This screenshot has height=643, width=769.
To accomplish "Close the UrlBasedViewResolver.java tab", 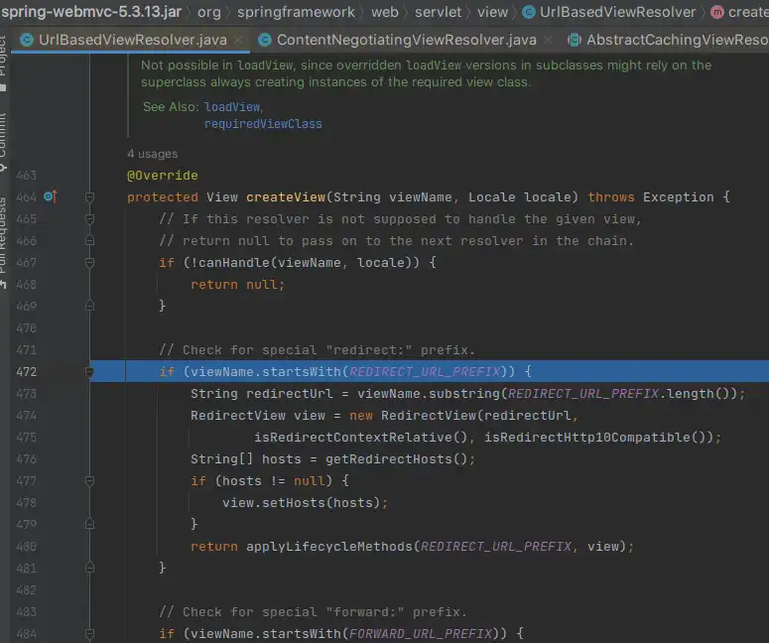I will point(238,40).
